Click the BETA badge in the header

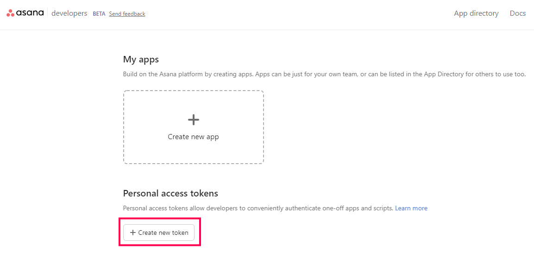click(99, 14)
